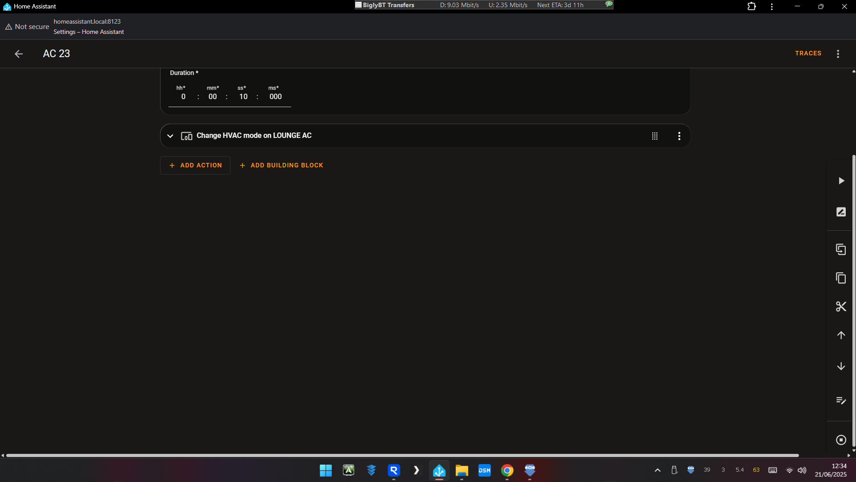Click the duplicate action icon

841,249
